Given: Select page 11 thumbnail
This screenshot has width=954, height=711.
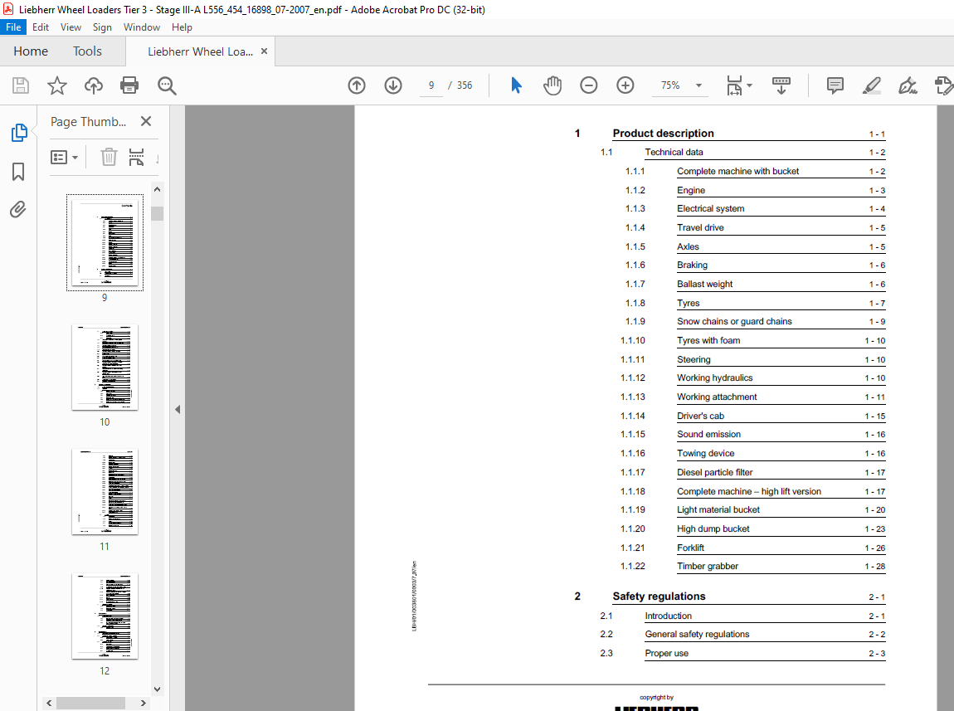Looking at the screenshot, I should coord(105,491).
